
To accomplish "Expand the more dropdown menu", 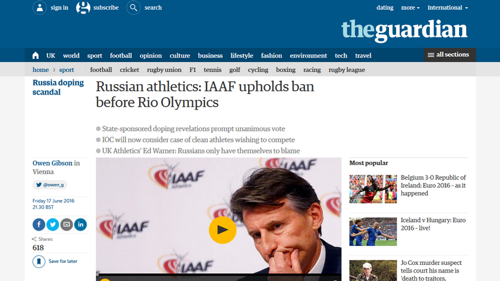I will [410, 8].
